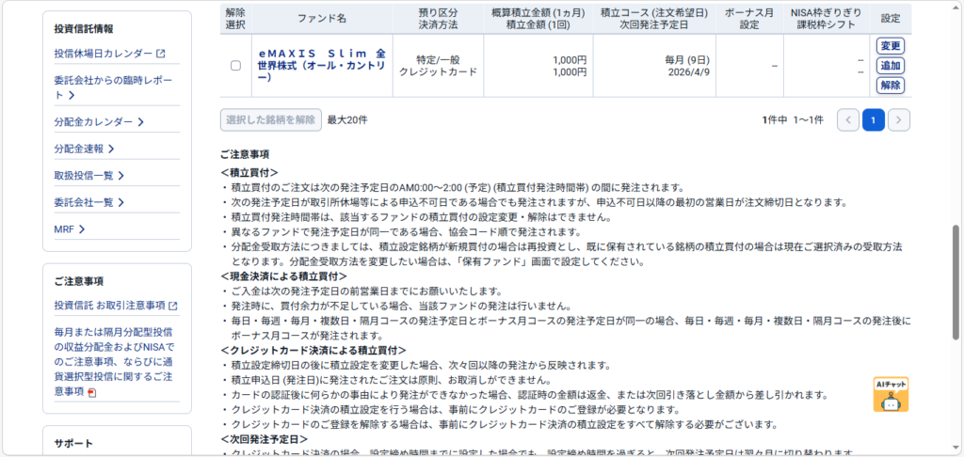
Task: Click the 解除 button in settings column
Action: coord(890,86)
